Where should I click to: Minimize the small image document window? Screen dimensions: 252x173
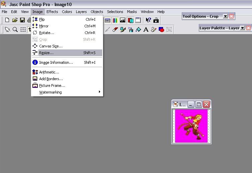point(191,105)
